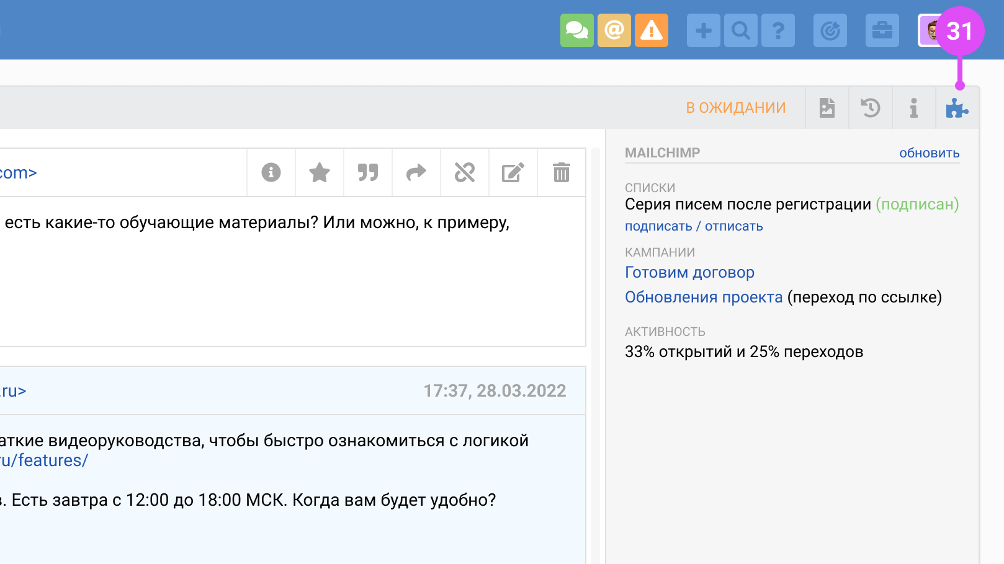Select the puzzle integrations tab
This screenshot has width=1004, height=564.
pyautogui.click(x=957, y=107)
